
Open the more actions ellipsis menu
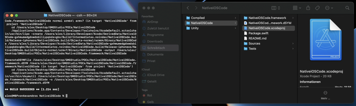pos(329,8)
